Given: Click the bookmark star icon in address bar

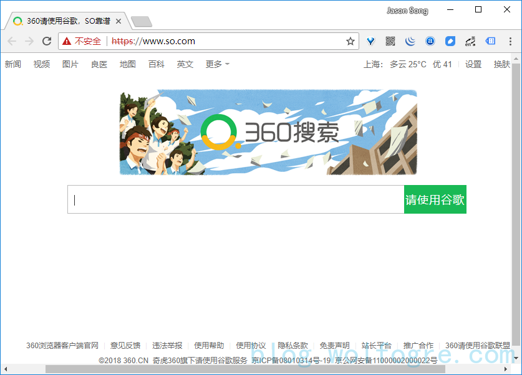Looking at the screenshot, I should 350,41.
